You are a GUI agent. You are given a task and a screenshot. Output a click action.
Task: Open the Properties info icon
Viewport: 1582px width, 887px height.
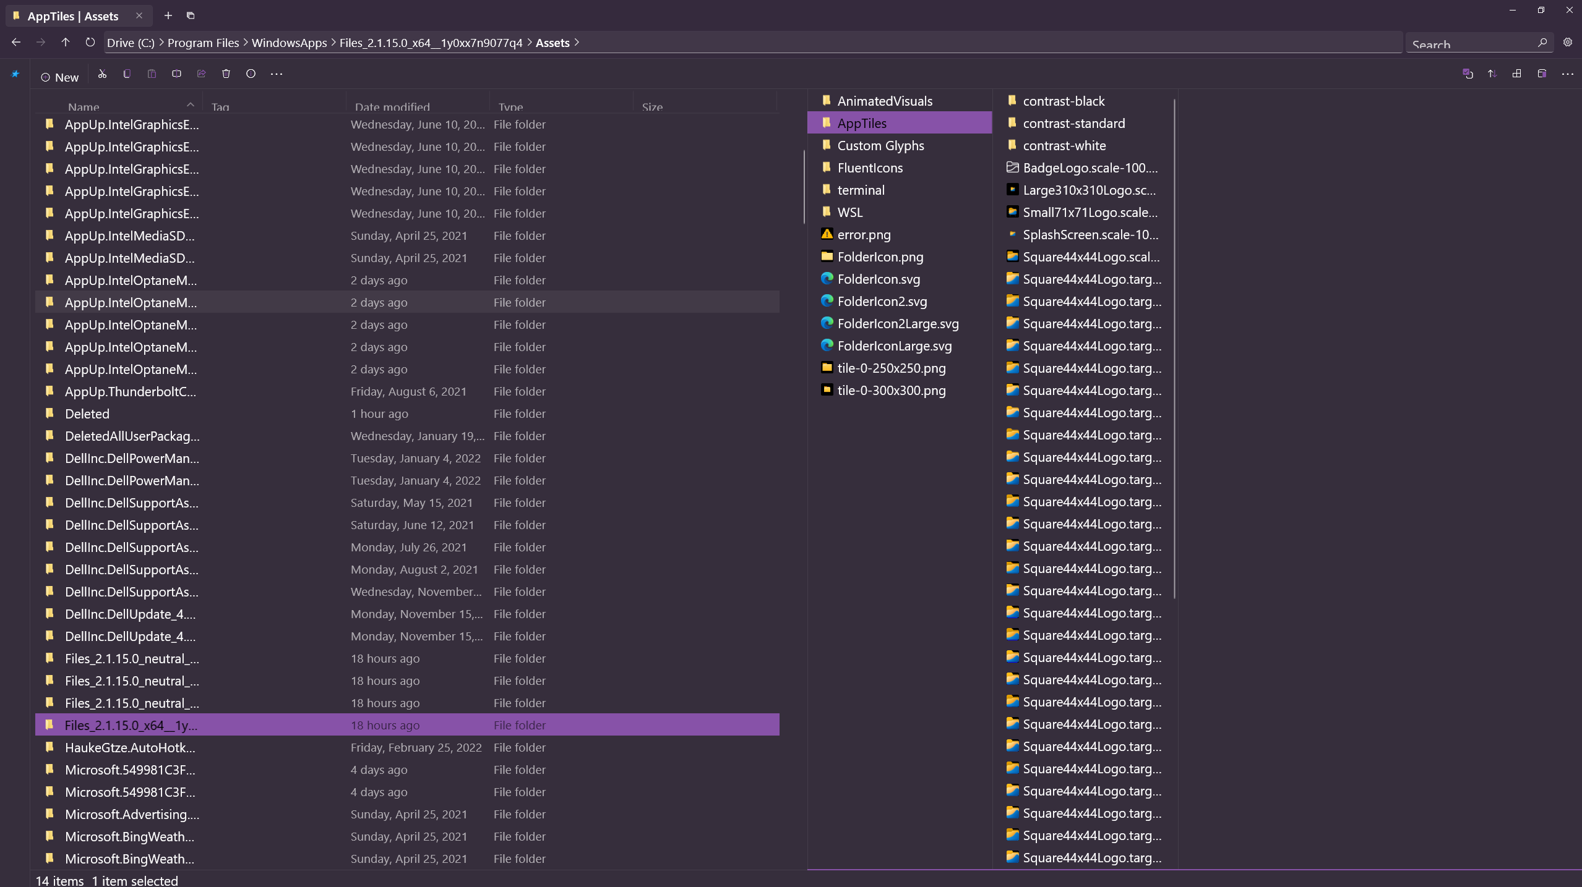pyautogui.click(x=251, y=74)
